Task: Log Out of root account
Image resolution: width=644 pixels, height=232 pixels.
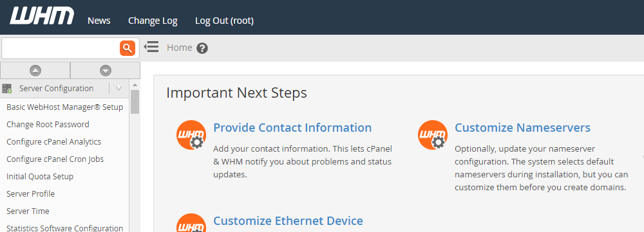Action: [x=224, y=21]
